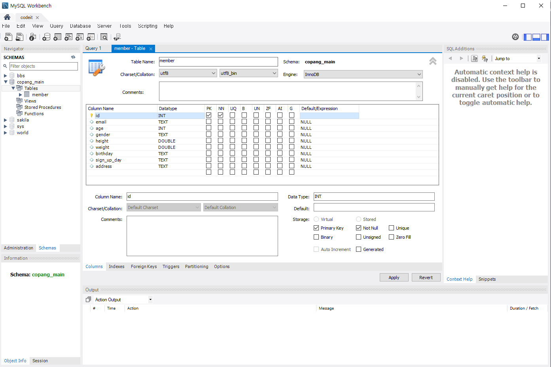Create a new SQL tab icon
Viewport: 551px width, 367px height.
[x=8, y=37]
